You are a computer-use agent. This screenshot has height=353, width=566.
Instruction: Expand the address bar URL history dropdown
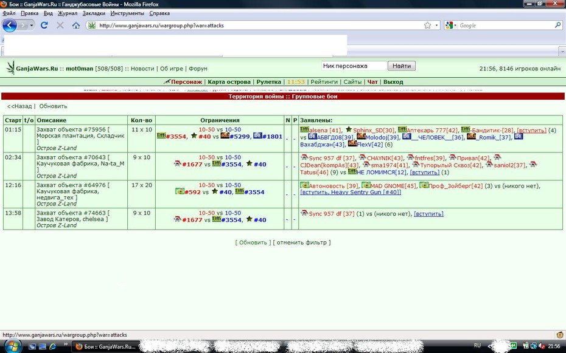(x=436, y=26)
